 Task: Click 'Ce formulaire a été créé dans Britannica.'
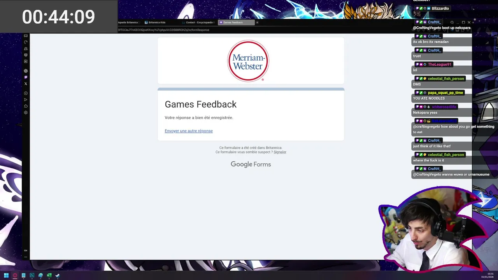(251, 148)
